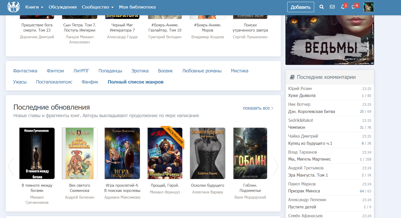Open the notifications bell icon
Viewport: 401px width, 218px height.
click(x=343, y=7)
